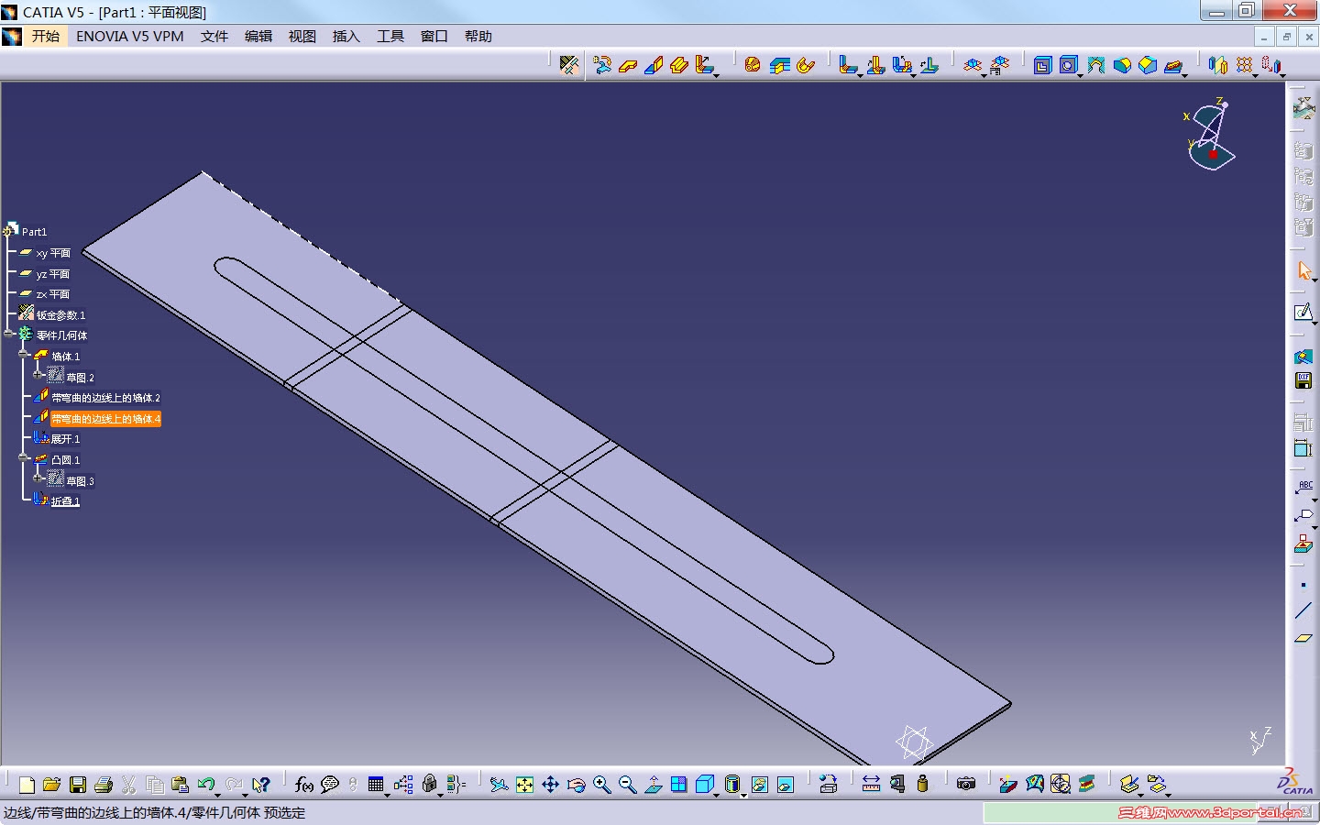This screenshot has width=1320, height=825.
Task: Select xy 平面 in the tree
Action: point(53,253)
